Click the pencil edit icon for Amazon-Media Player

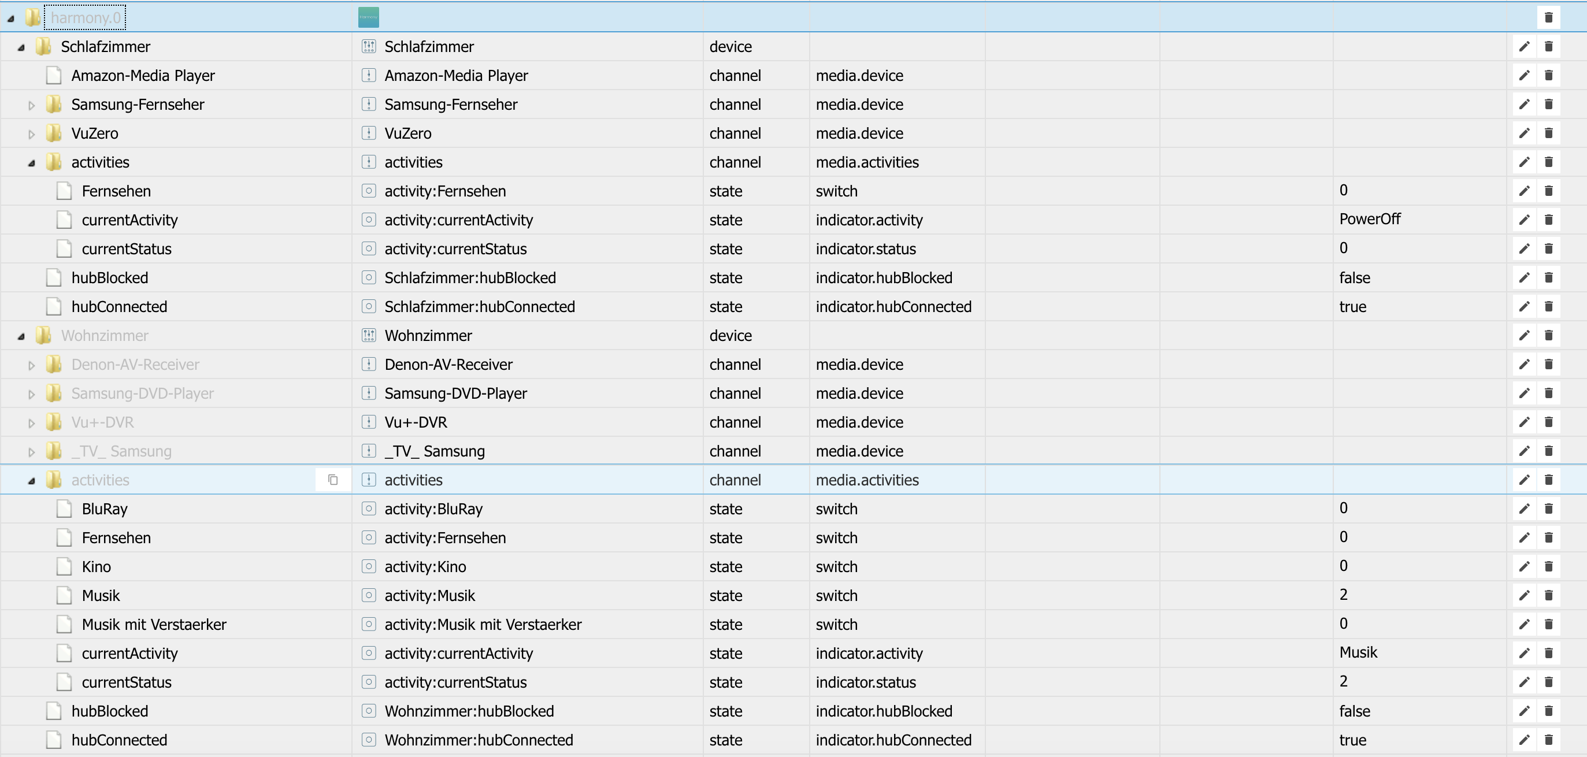tap(1523, 75)
